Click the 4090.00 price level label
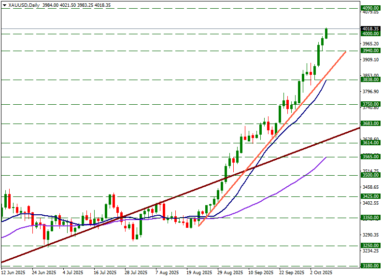This screenshot has width=382, height=278. [x=370, y=8]
